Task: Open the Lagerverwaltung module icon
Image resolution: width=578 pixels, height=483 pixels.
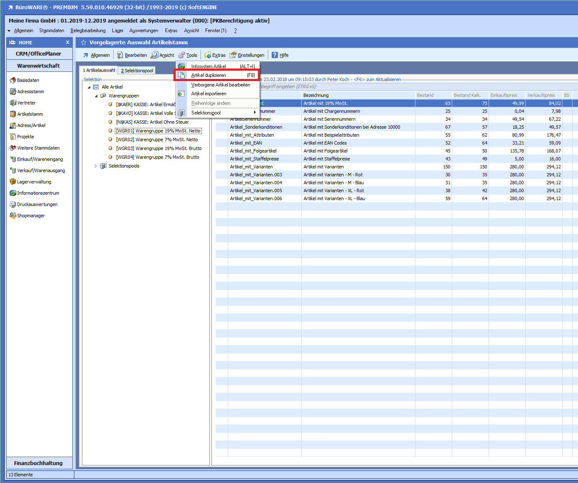Action: pos(13,182)
